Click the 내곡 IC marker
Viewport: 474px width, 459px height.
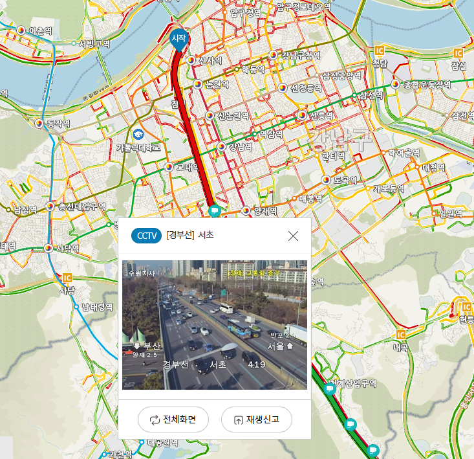tap(401, 335)
